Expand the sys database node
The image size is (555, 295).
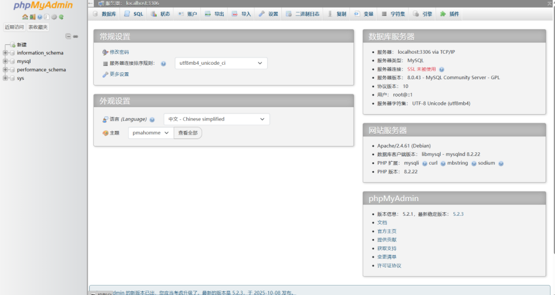pyautogui.click(x=5, y=78)
